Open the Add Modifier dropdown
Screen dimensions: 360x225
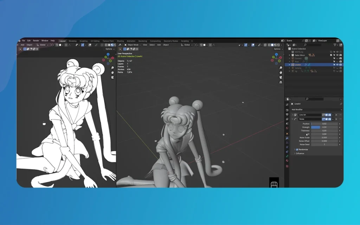click(316, 110)
